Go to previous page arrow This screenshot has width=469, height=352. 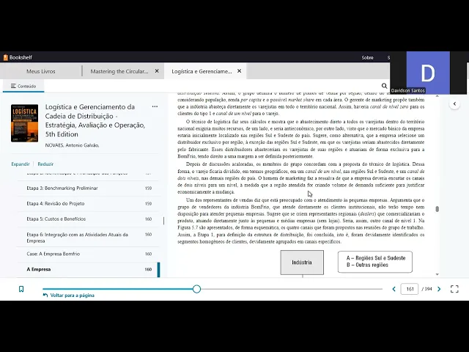394,289
